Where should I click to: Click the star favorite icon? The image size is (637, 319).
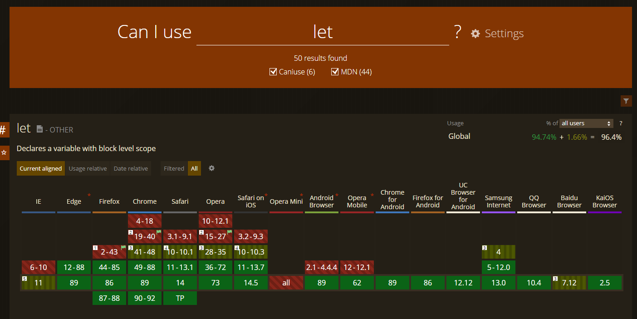click(4, 153)
